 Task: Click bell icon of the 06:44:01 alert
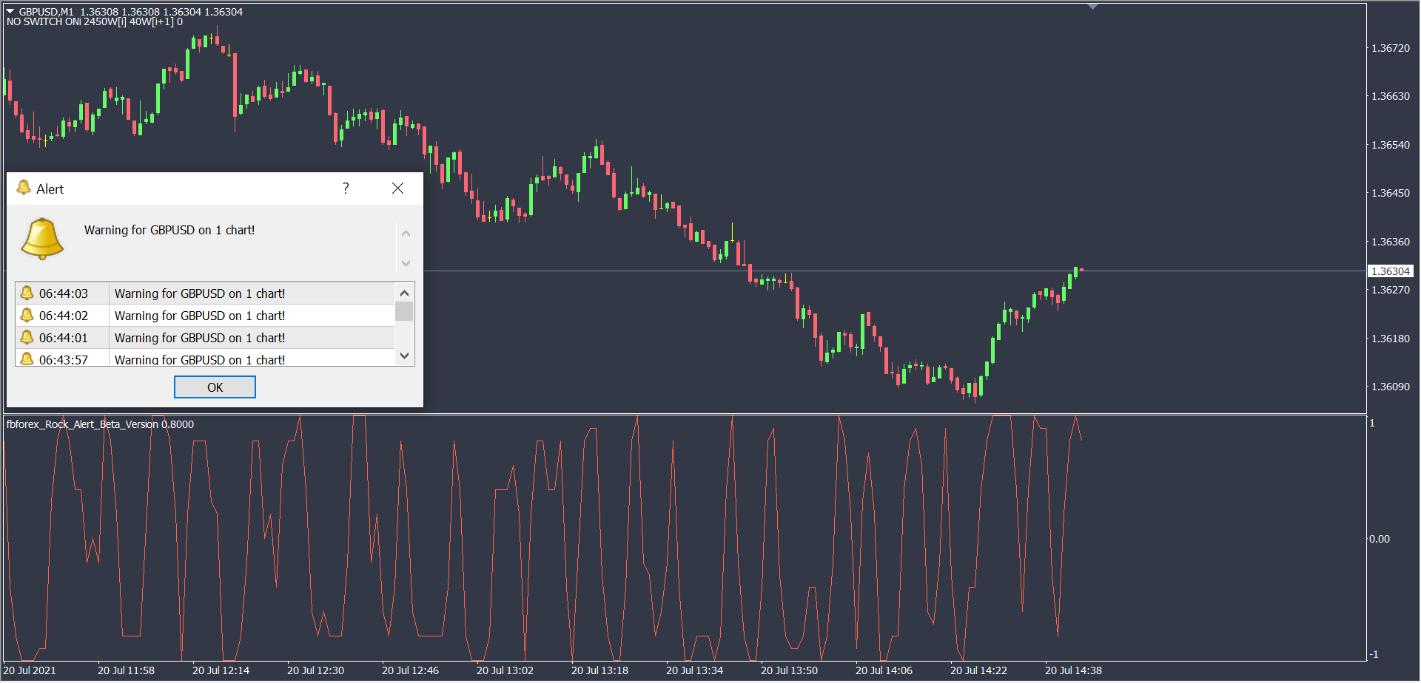(x=27, y=338)
